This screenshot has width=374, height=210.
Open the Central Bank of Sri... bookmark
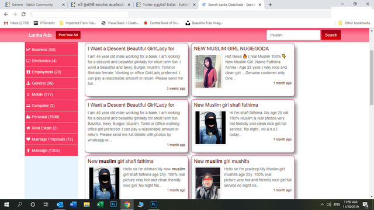click(x=161, y=23)
